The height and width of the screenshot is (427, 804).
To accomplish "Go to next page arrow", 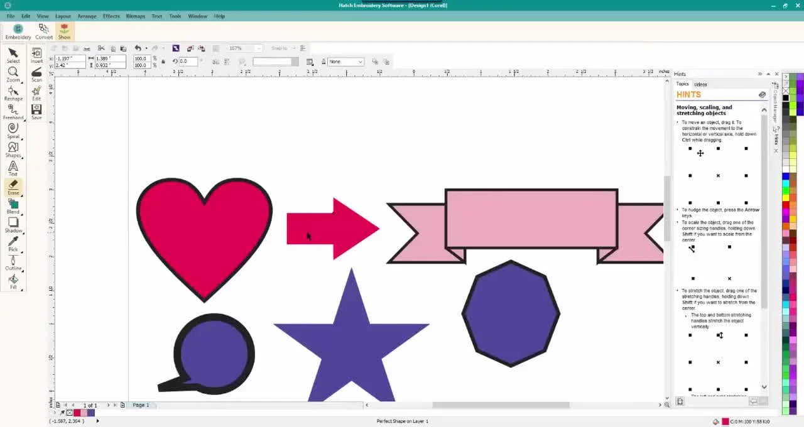I will click(x=108, y=405).
